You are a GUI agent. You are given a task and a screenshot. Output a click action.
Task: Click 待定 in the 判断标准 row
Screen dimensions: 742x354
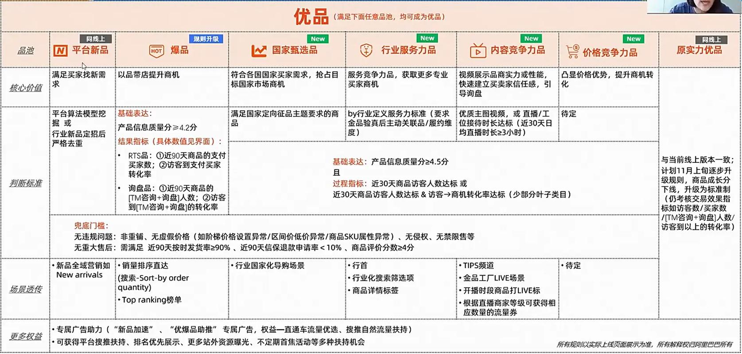click(569, 114)
